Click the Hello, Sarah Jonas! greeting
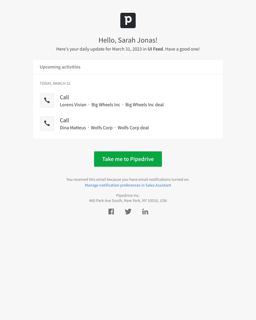Viewport: 256px width, 320px height. click(128, 40)
